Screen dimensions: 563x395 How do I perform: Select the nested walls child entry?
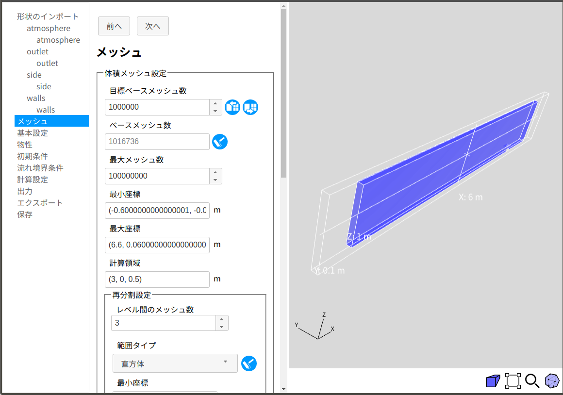point(46,110)
